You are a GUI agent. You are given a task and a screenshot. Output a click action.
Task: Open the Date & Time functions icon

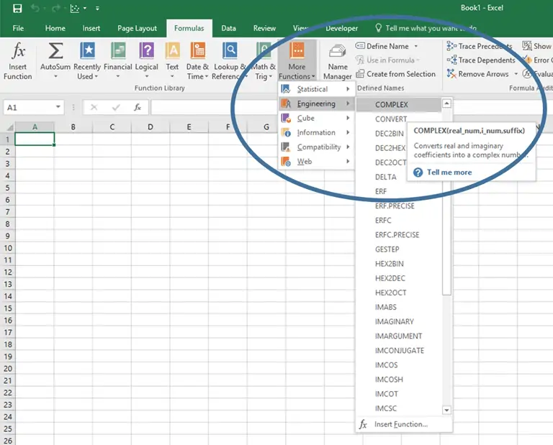[x=198, y=50]
